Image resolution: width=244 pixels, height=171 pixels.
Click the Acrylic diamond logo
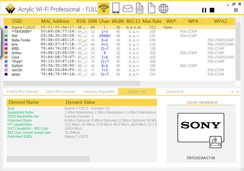(x=10, y=9)
